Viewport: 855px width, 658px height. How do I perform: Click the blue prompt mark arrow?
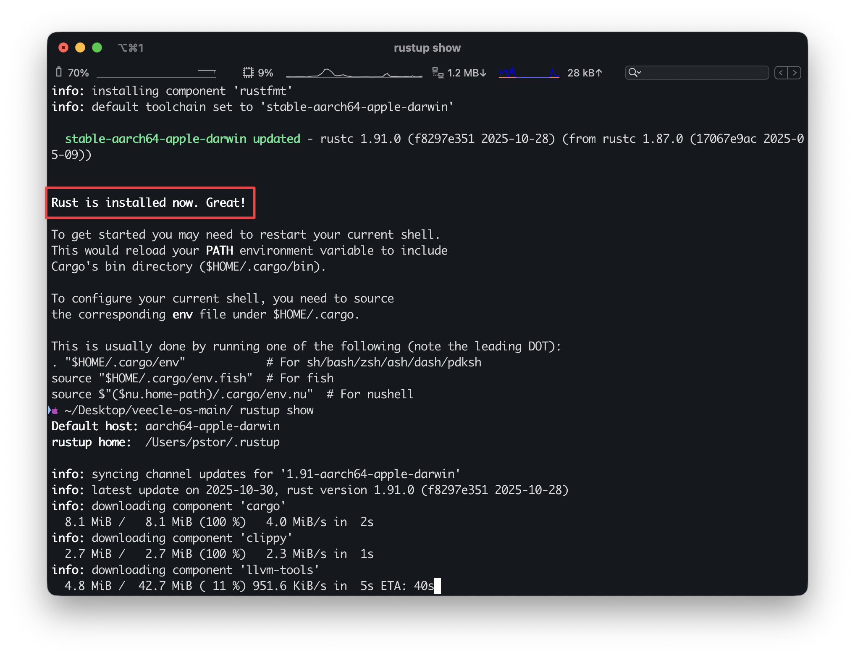pyautogui.click(x=49, y=410)
